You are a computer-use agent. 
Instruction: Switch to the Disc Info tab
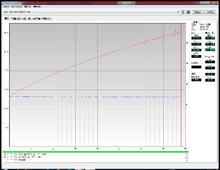[26, 19]
